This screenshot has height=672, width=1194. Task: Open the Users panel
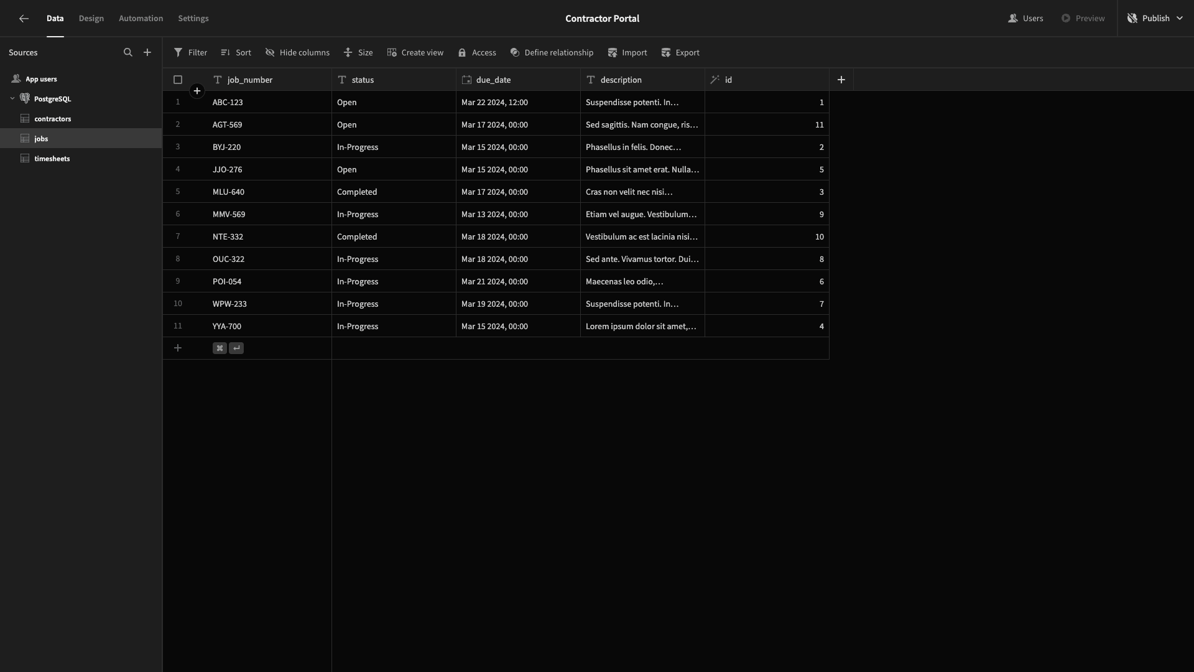coord(1025,19)
